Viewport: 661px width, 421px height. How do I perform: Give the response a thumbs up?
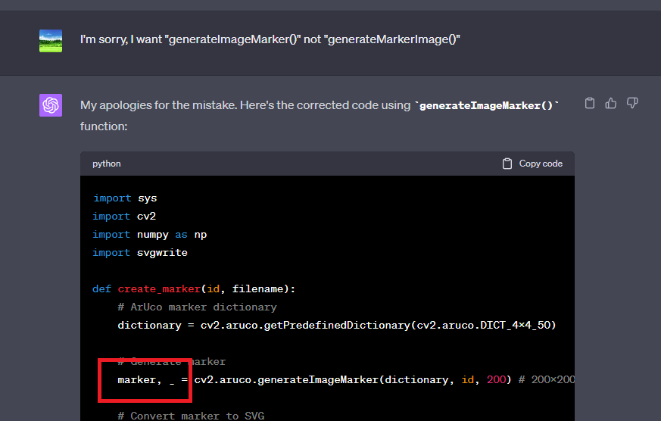611,103
